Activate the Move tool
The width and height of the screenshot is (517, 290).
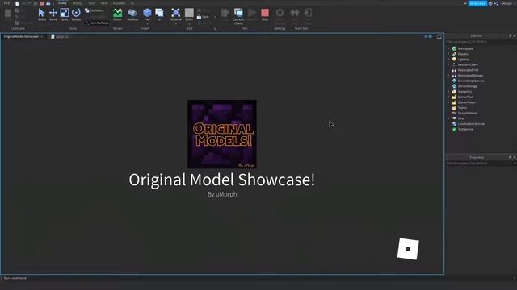(53, 14)
